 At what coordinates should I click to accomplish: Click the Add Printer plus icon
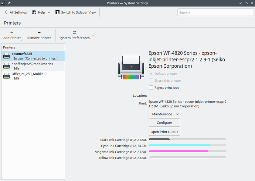coord(12,32)
